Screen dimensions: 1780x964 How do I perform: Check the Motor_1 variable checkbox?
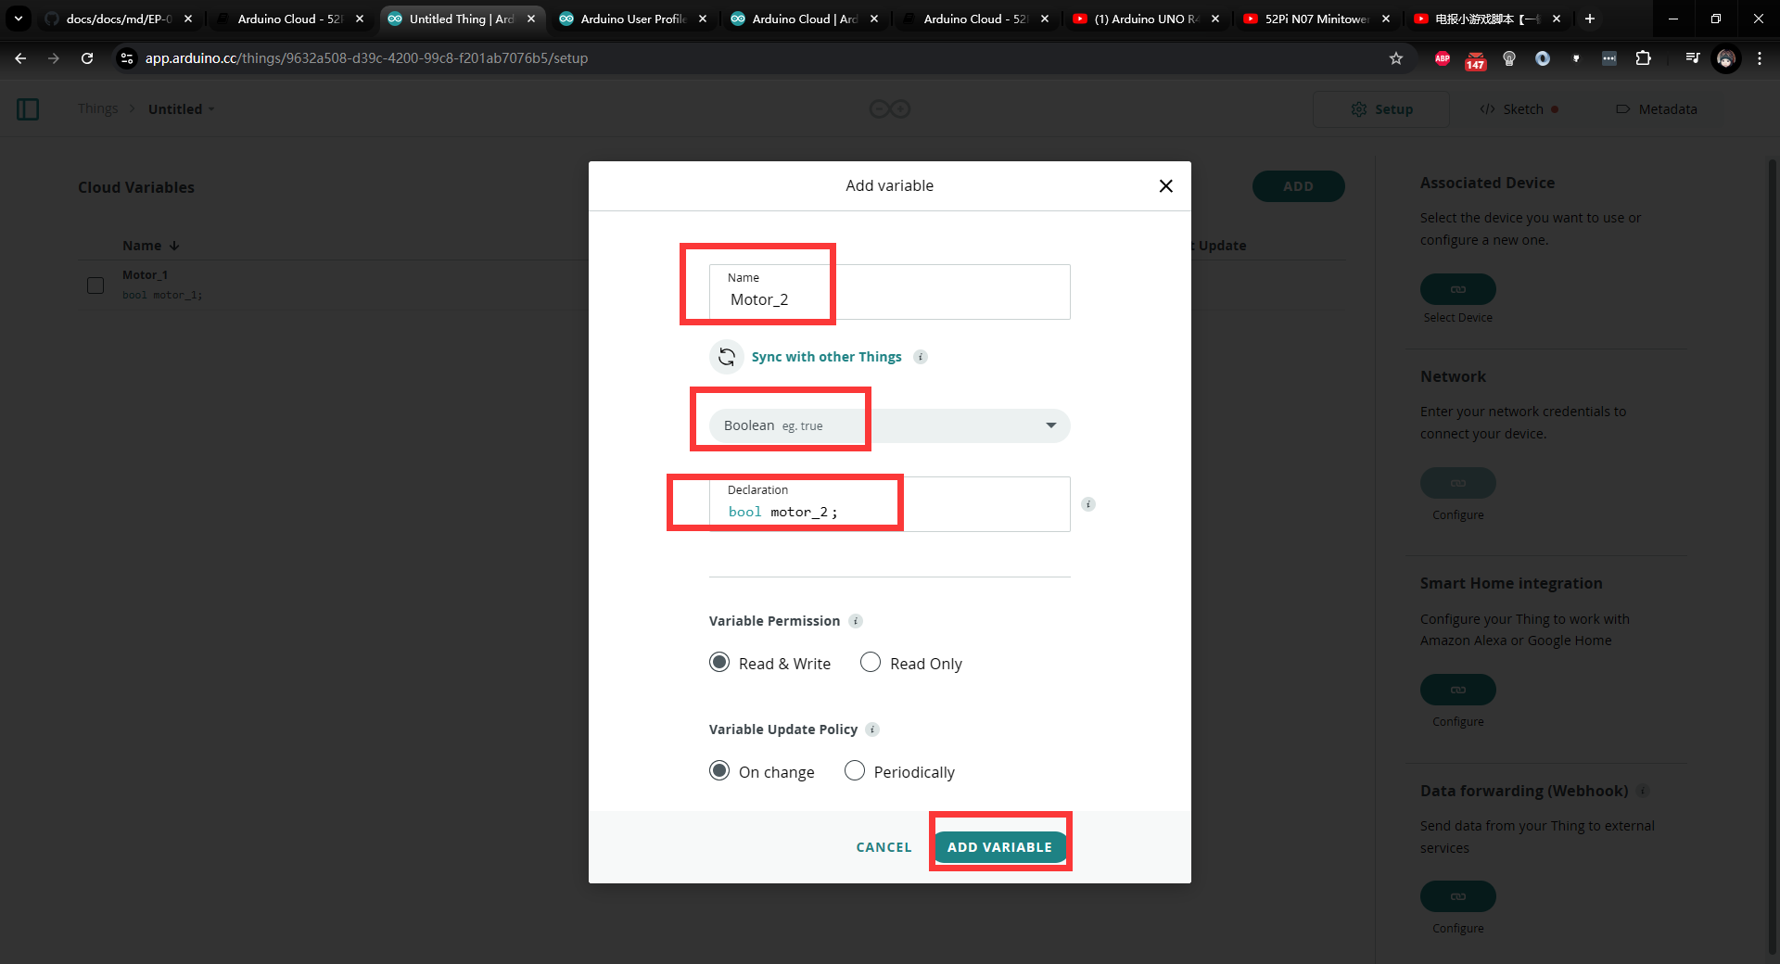pos(95,285)
